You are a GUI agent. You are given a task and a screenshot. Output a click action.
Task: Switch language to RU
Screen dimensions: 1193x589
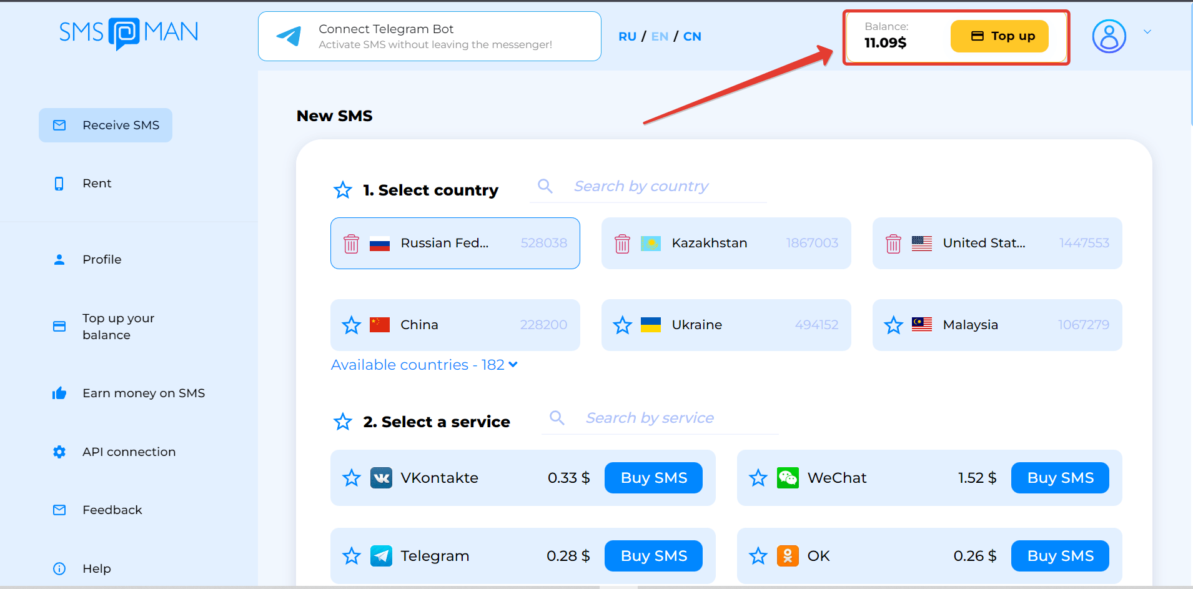(x=627, y=36)
